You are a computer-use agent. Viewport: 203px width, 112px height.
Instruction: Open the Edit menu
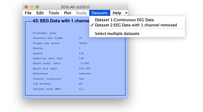click(x=40, y=13)
